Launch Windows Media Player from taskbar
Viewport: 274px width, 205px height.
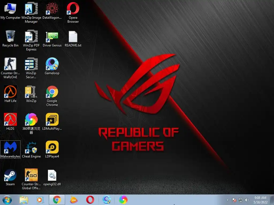(40, 200)
